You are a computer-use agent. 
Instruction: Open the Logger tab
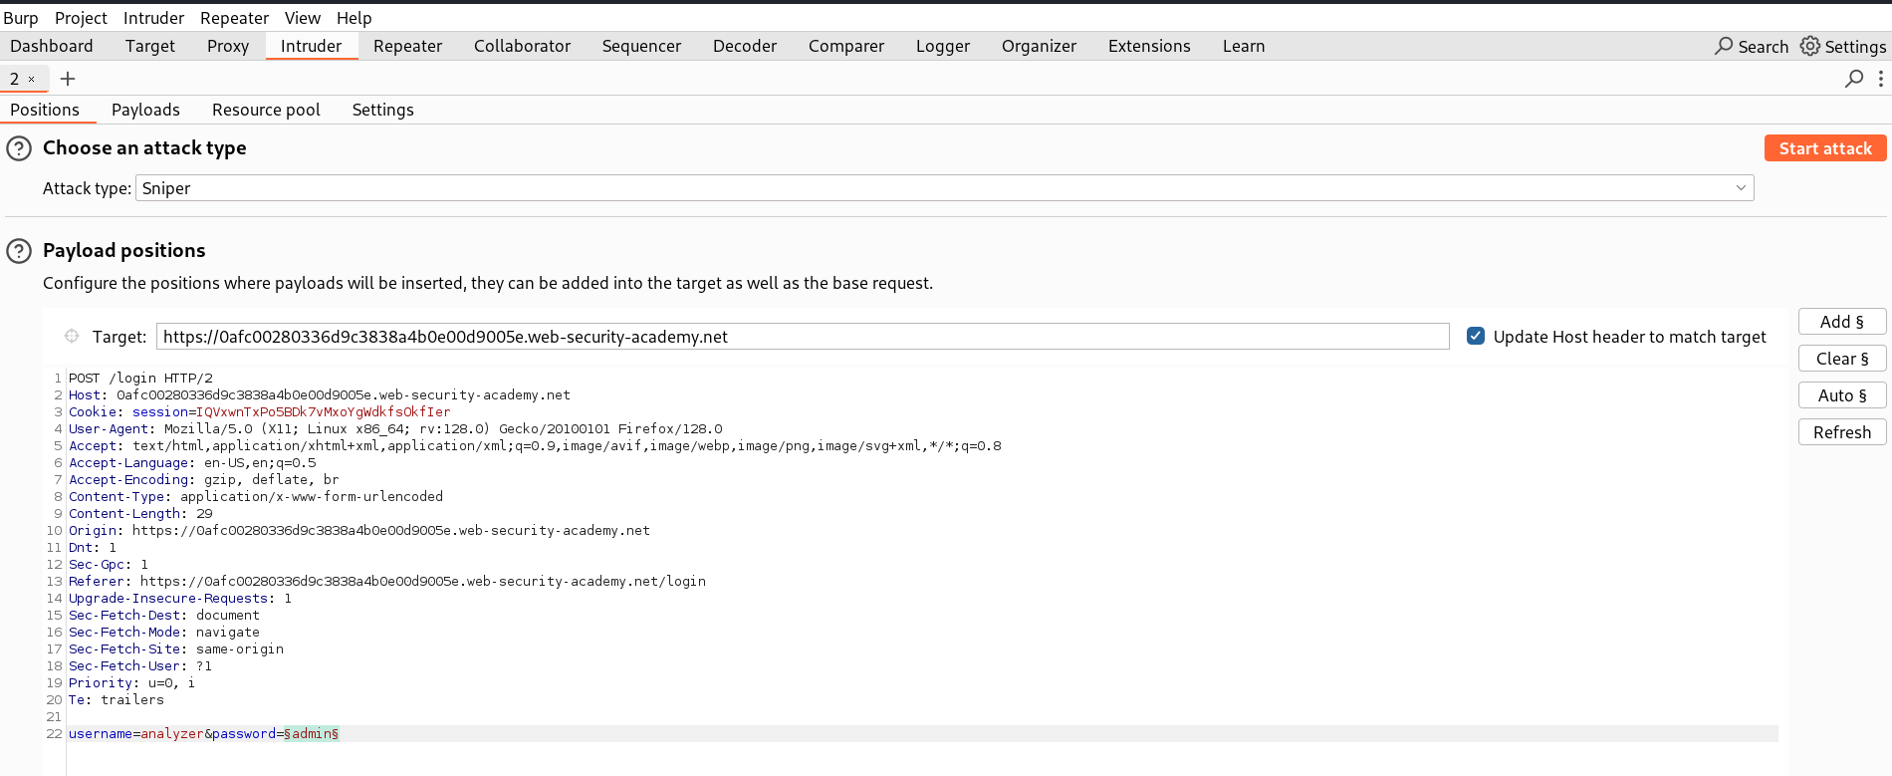point(943,46)
